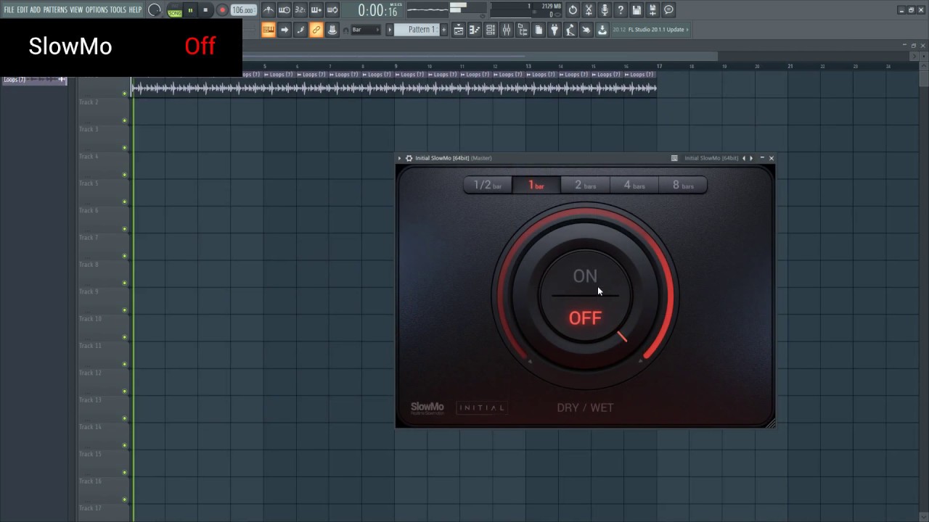Toggle typing keyboard to piano icon

pos(269,30)
